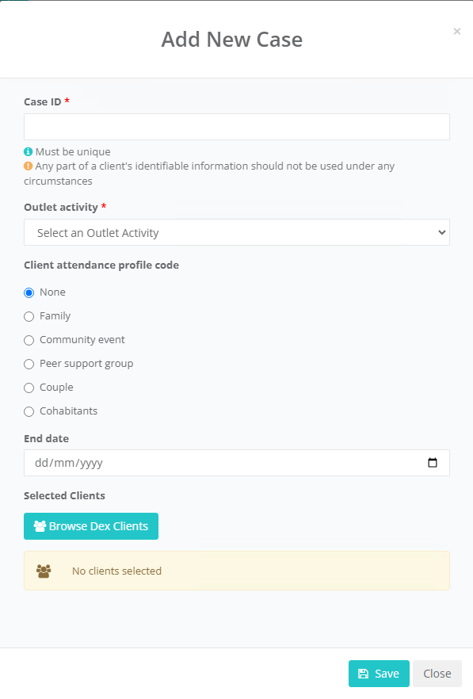Screen dimensions: 473x699
Task: Close the Add New Case dialog with X
Action: coord(457,31)
